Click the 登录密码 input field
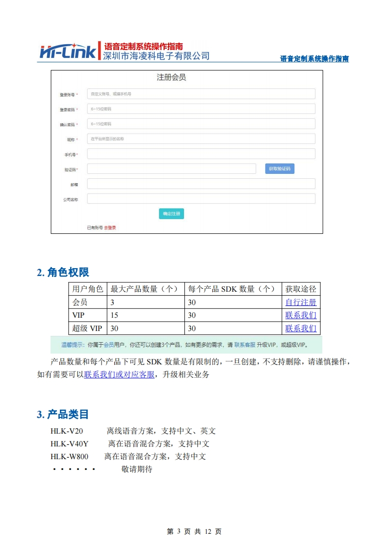The width and height of the screenshot is (389, 551). point(201,109)
